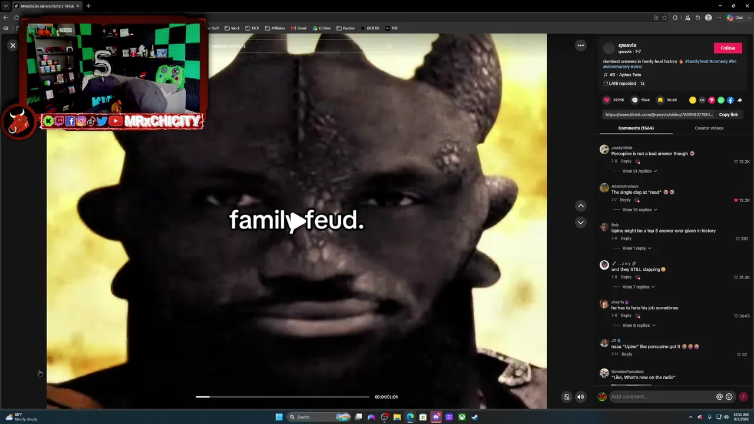The image size is (754, 424).
Task: Open the Affiliates bookmarks folder
Action: tap(275, 28)
